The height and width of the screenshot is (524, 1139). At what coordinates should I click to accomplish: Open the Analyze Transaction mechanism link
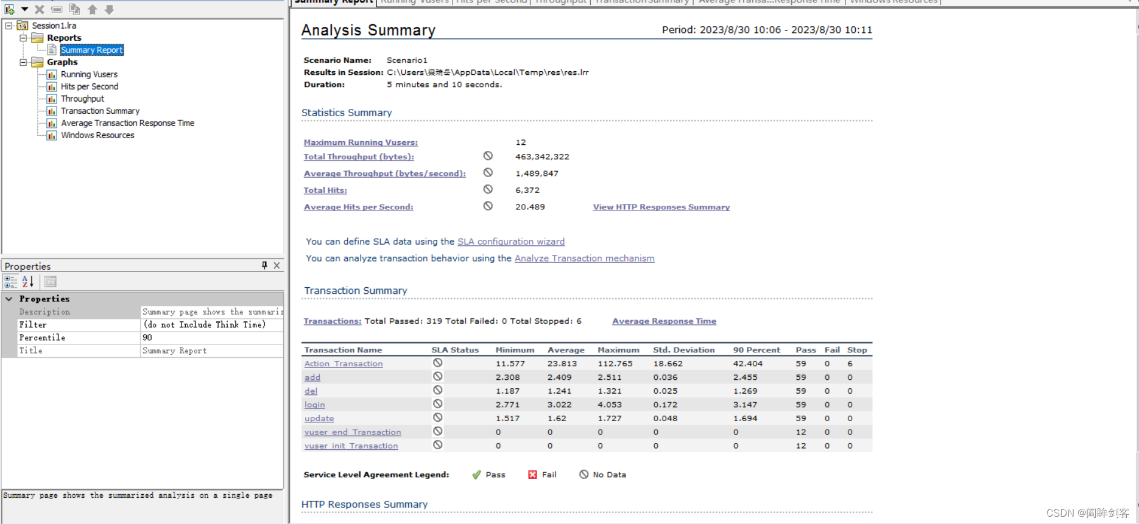(585, 259)
